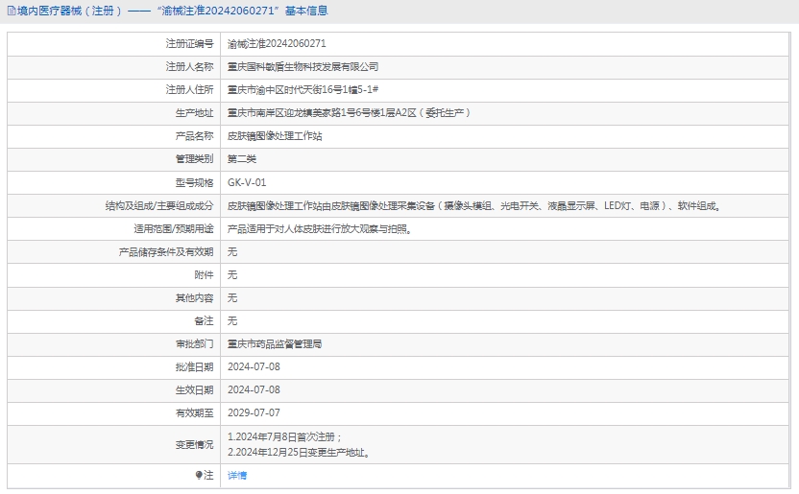This screenshot has width=799, height=494.
Task: Click the bulb icon beside 注 label
Action: pos(200,475)
